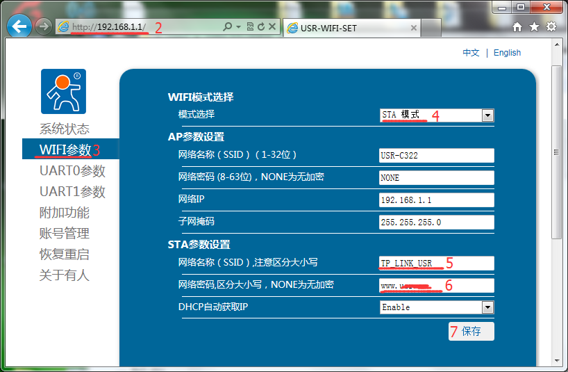Close the USR-WIFI-SET tab
568x372 pixels.
click(415, 29)
